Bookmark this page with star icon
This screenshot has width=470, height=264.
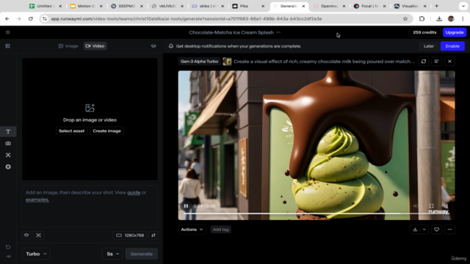405,18
